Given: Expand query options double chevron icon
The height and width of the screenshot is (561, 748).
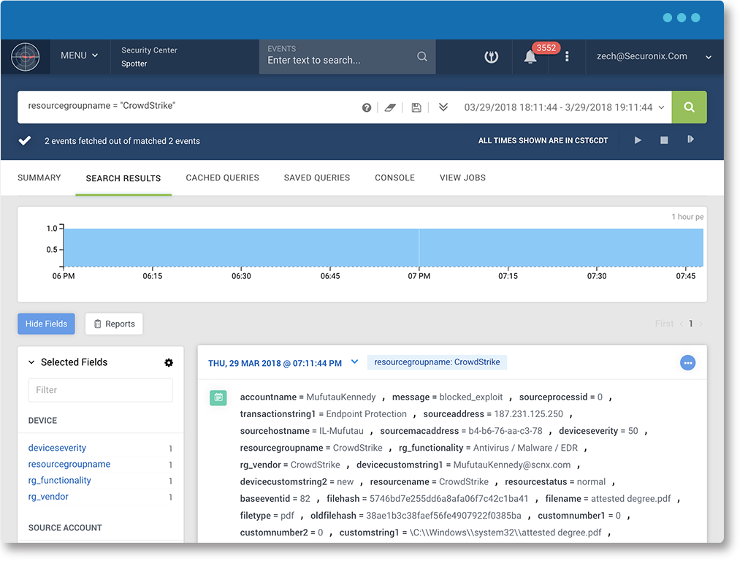Looking at the screenshot, I should tap(443, 107).
